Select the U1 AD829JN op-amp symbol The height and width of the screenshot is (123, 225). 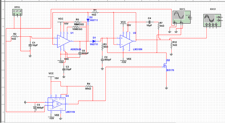[64, 41]
